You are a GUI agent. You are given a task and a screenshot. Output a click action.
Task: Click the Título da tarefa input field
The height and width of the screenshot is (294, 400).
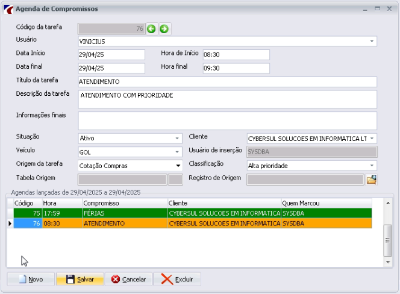(227, 82)
